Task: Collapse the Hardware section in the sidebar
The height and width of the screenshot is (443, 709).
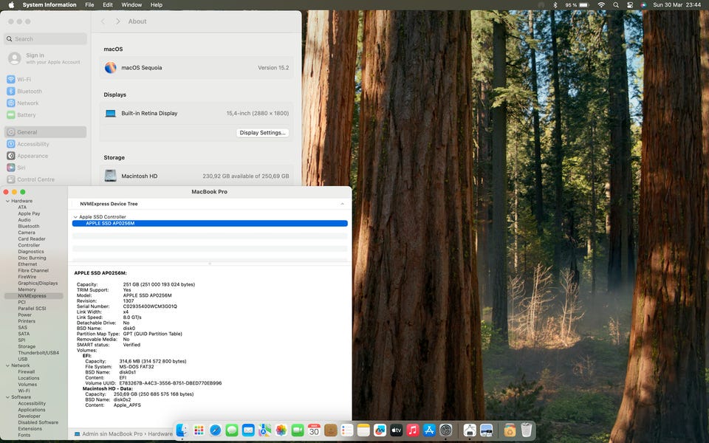Action: [7, 201]
